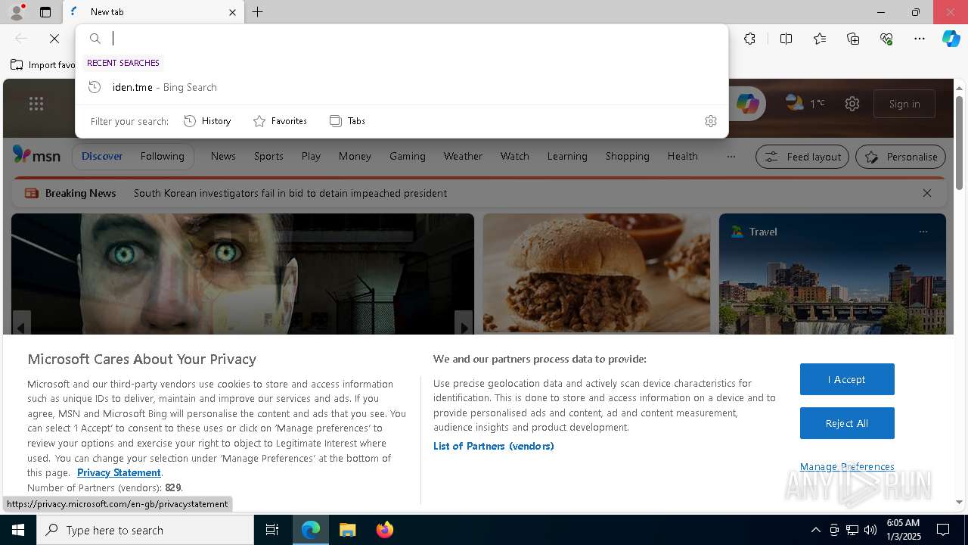Open the Money section
968x545 pixels.
[x=355, y=156]
